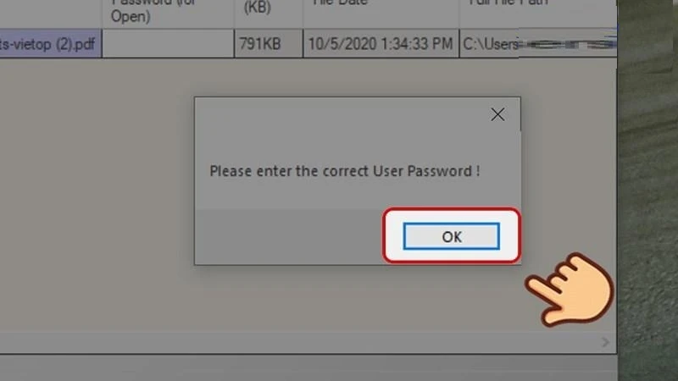Screen dimensions: 678x381
Task: Click the pointing hand cursor icon
Action: point(570,289)
